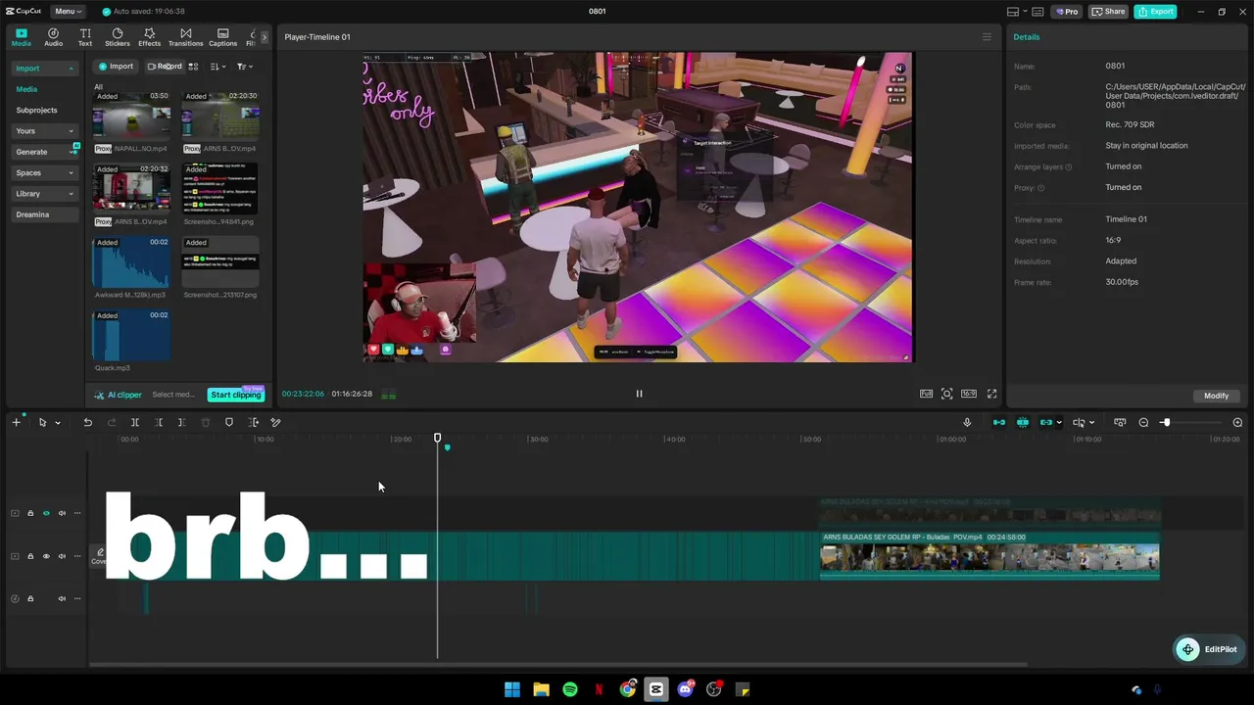This screenshot has height=705, width=1254.
Task: Mute the top video track
Action: tap(62, 513)
